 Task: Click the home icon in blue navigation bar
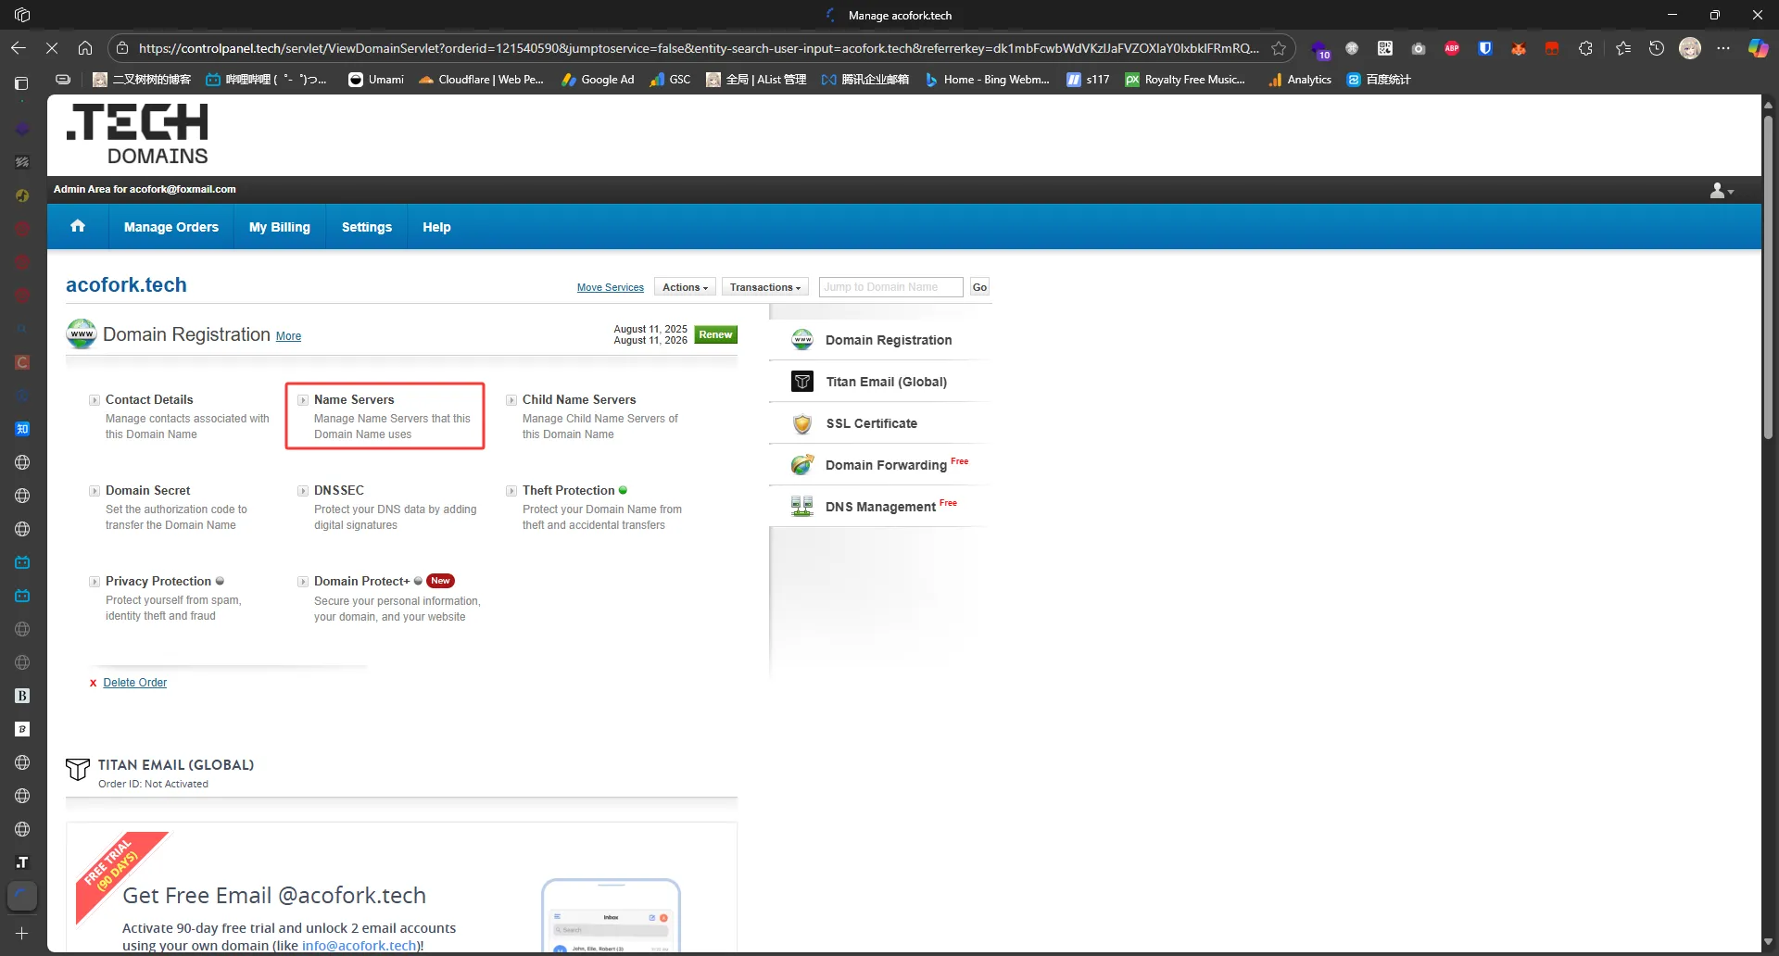78,226
